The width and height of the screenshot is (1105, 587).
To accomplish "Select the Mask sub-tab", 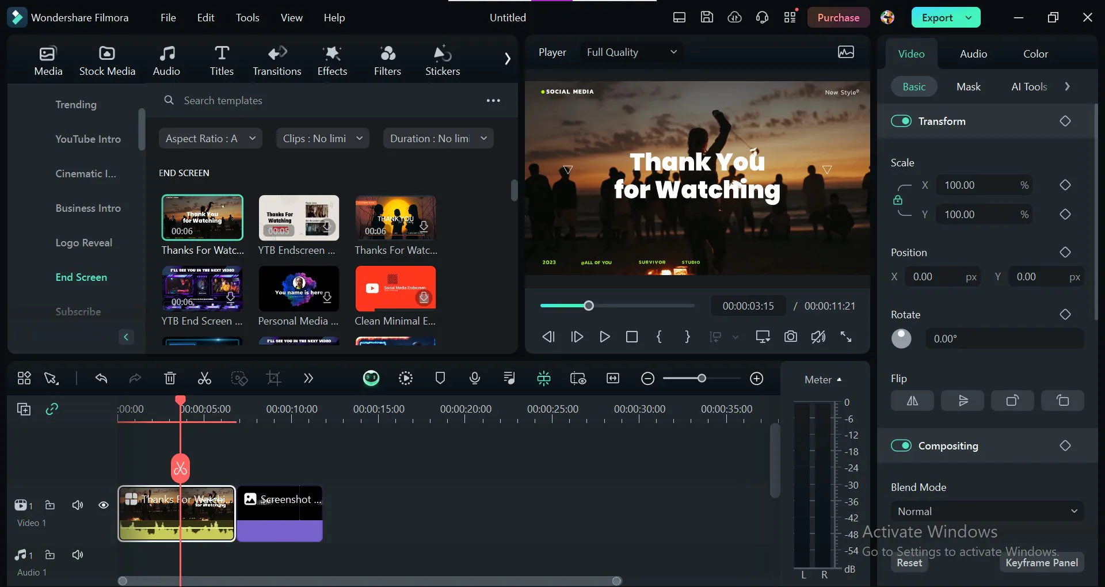I will [968, 86].
